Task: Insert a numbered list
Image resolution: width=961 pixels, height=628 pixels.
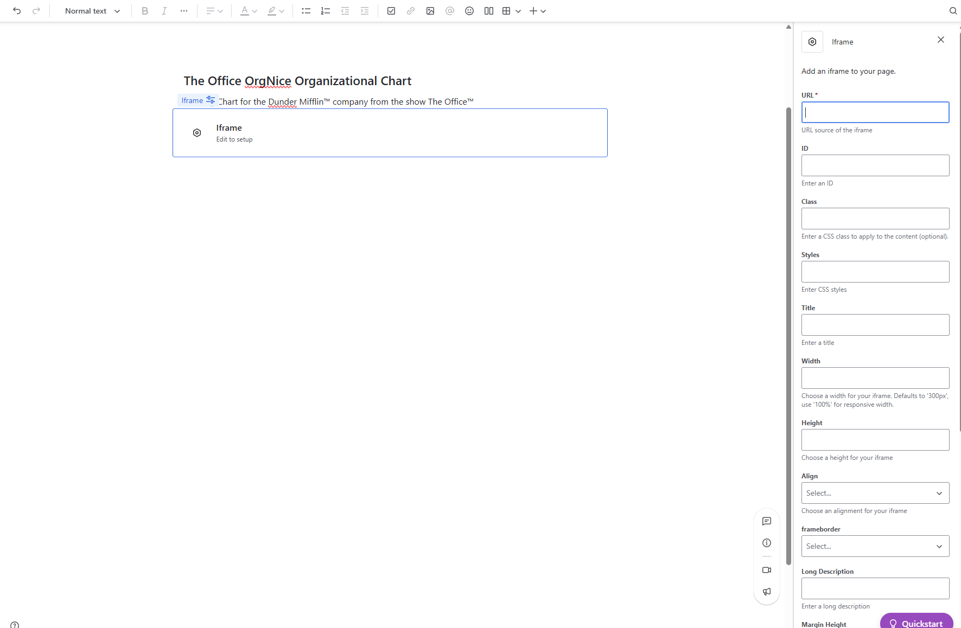Action: 326,11
